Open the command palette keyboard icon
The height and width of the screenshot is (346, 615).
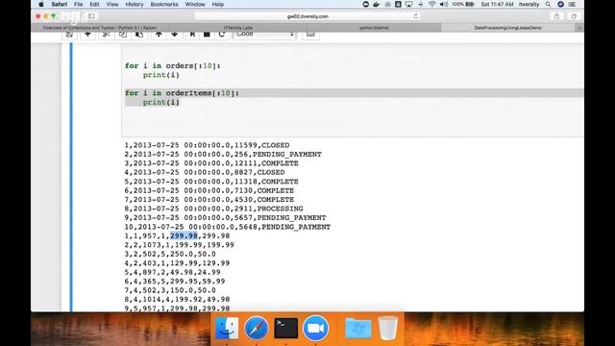click(x=310, y=35)
